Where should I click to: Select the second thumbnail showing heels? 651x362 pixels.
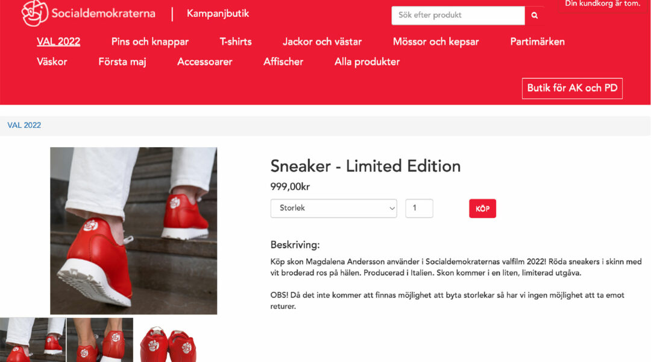[x=100, y=340]
